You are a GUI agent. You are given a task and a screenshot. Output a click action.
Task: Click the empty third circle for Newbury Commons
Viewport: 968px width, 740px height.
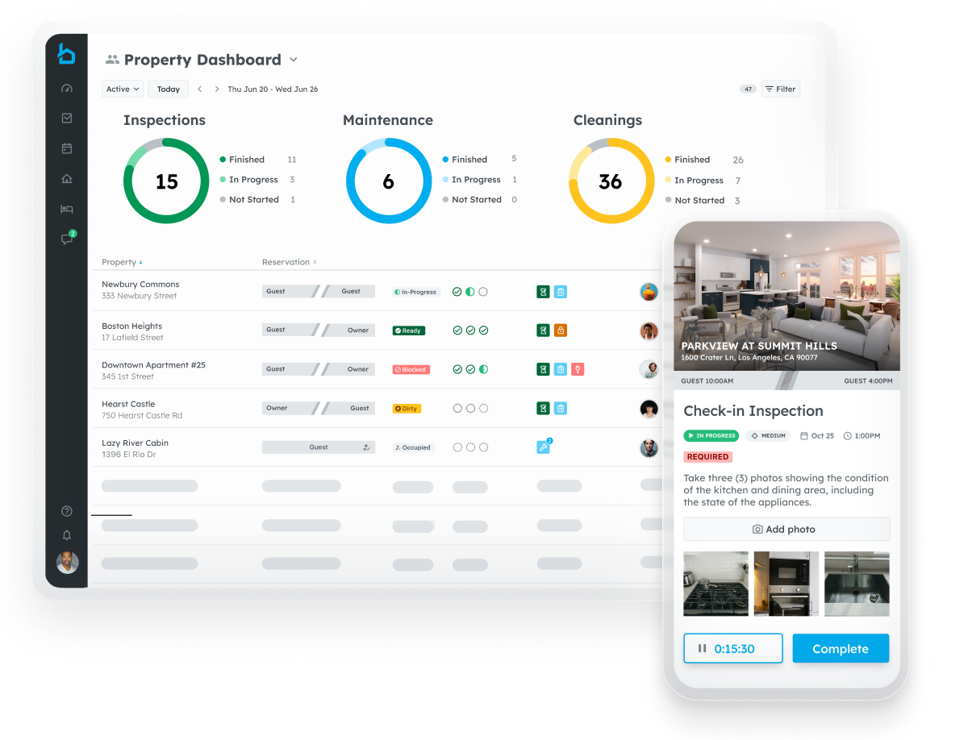click(x=483, y=292)
